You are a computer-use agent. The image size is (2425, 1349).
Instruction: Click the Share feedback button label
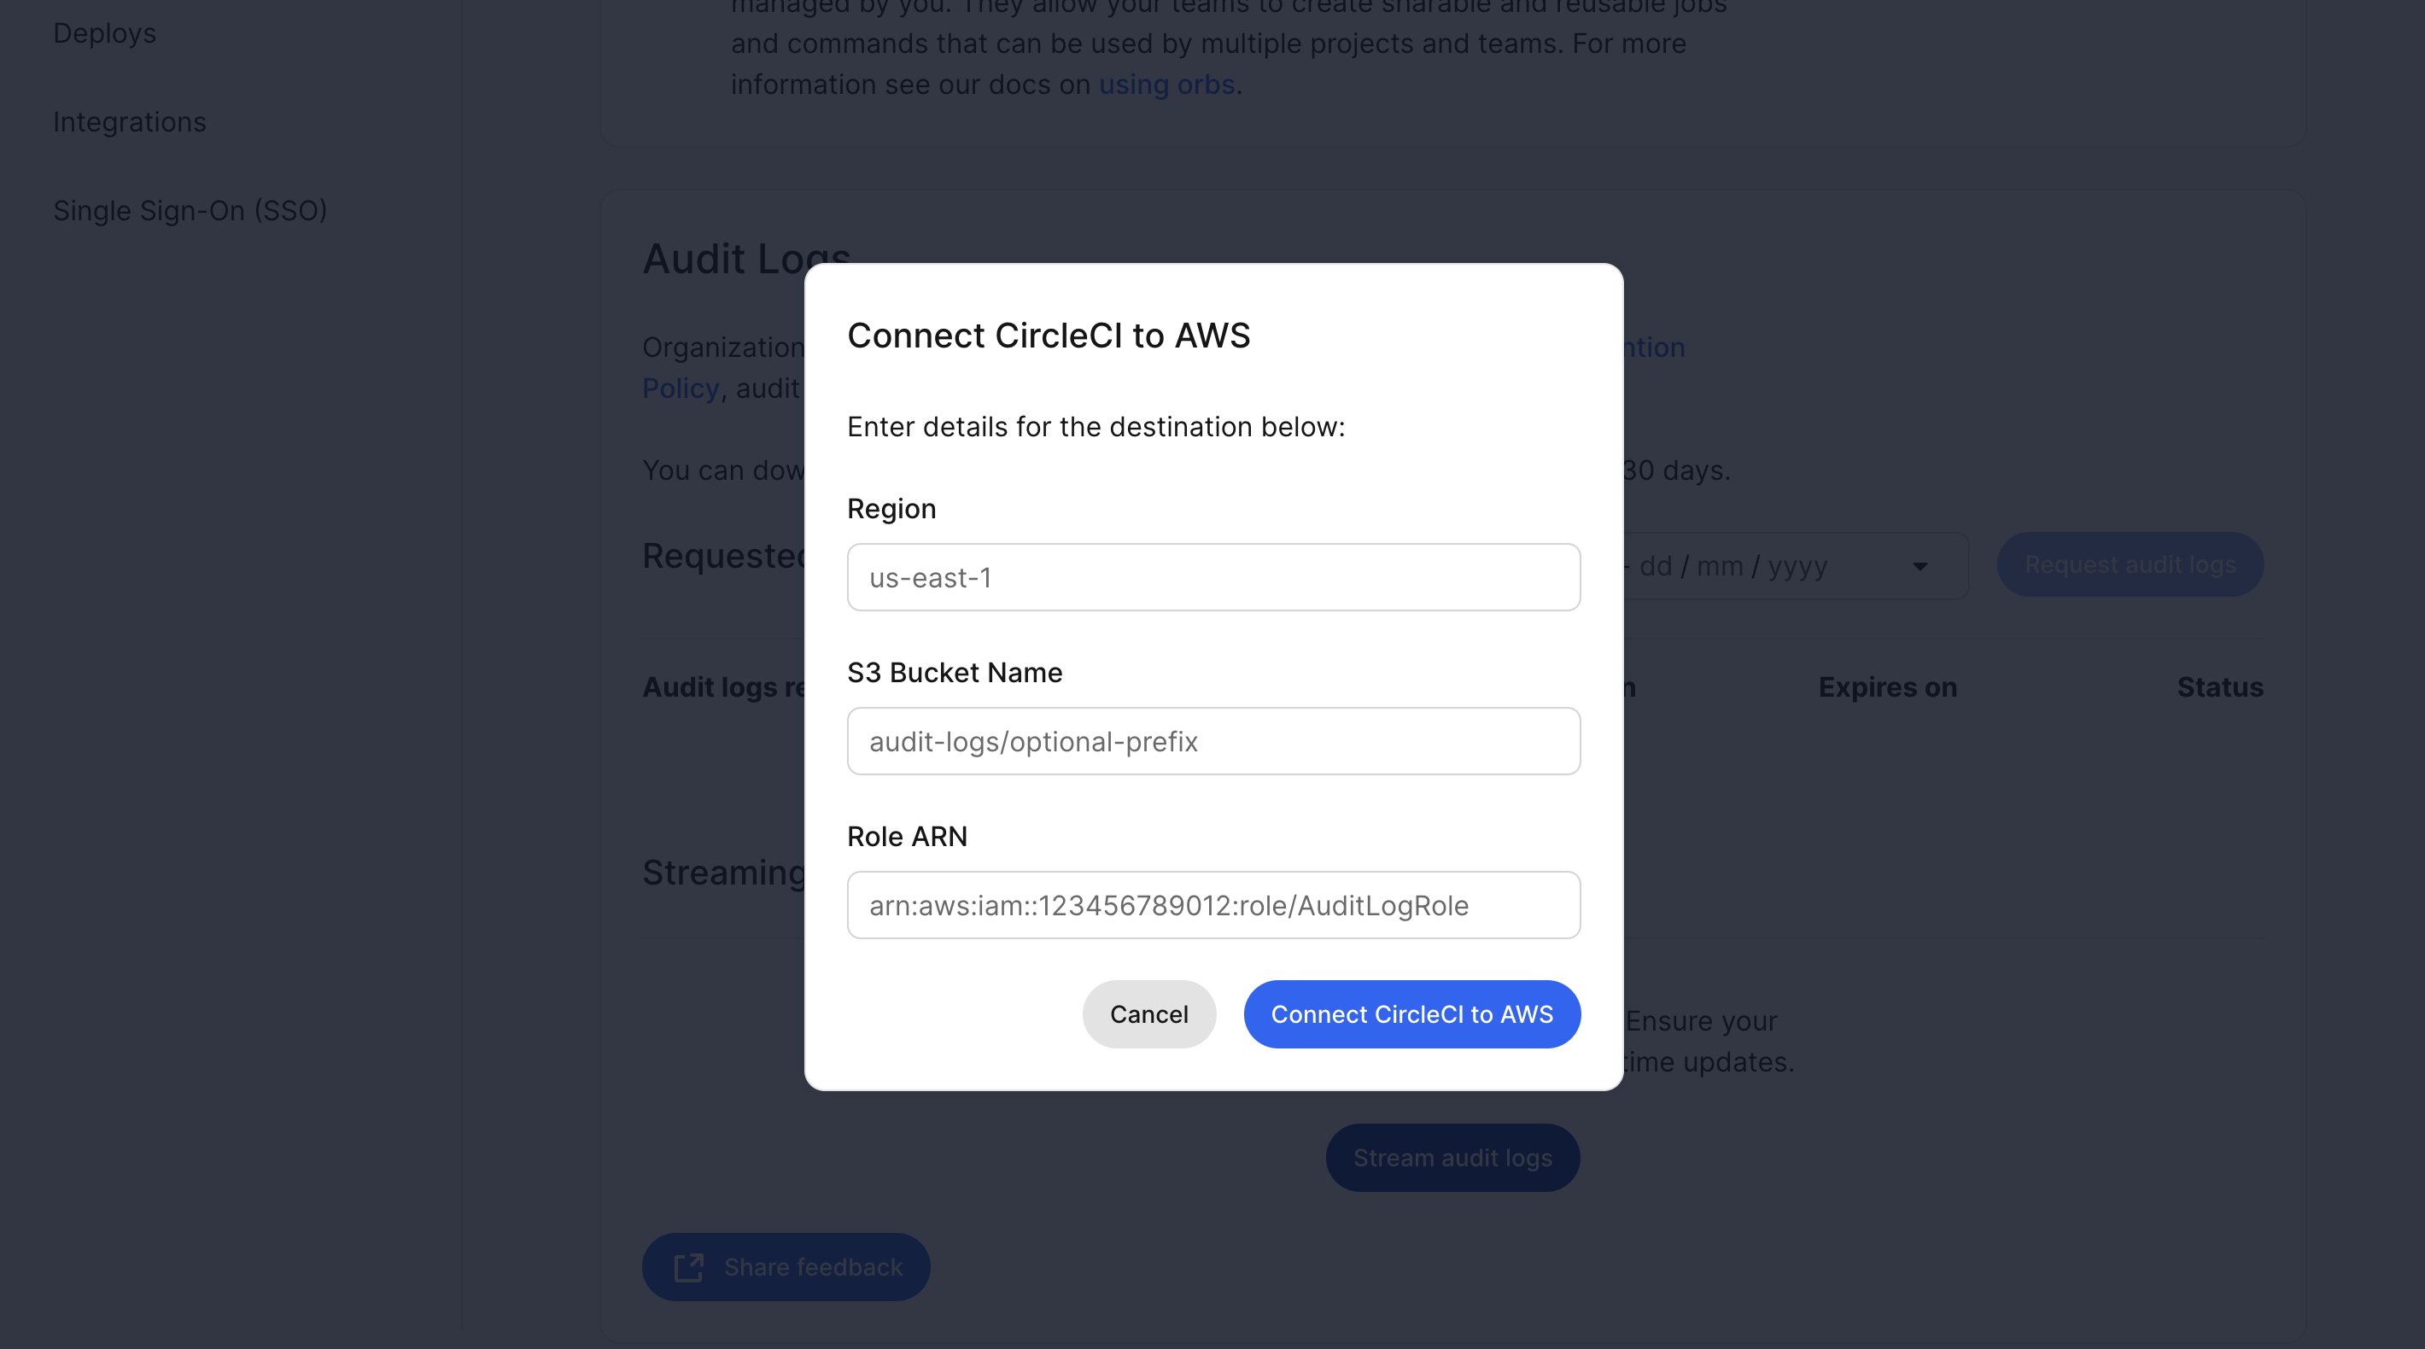point(812,1267)
